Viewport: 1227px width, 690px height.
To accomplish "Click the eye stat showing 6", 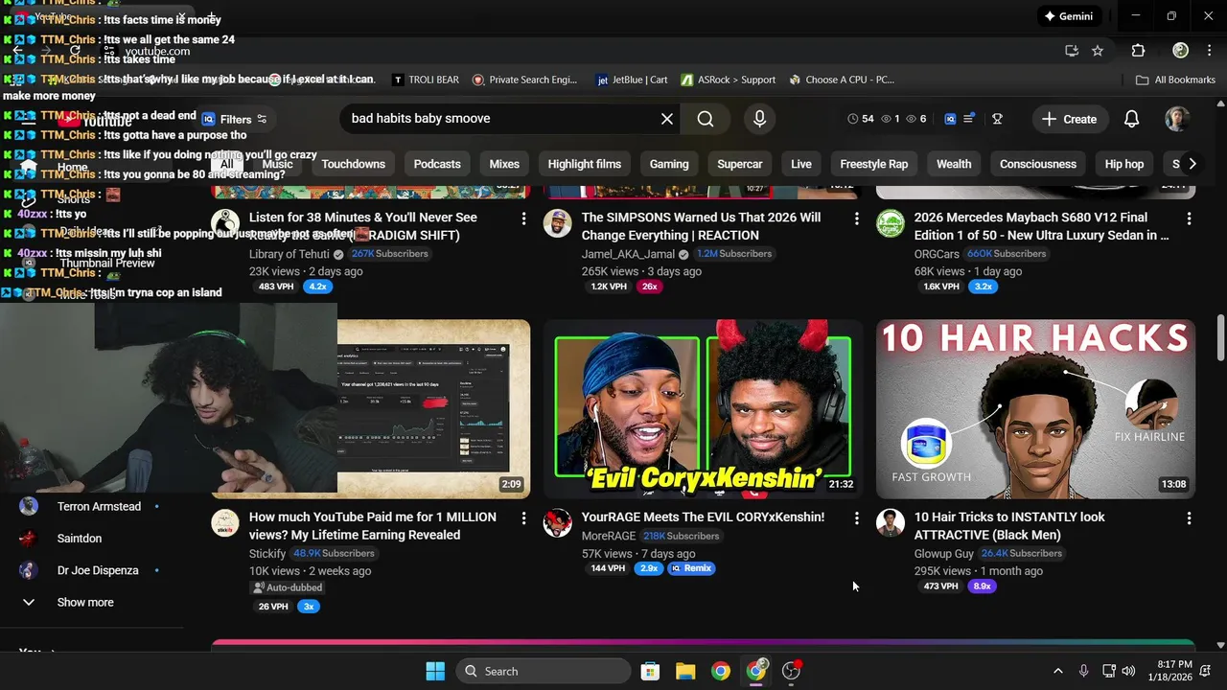I will (x=916, y=119).
